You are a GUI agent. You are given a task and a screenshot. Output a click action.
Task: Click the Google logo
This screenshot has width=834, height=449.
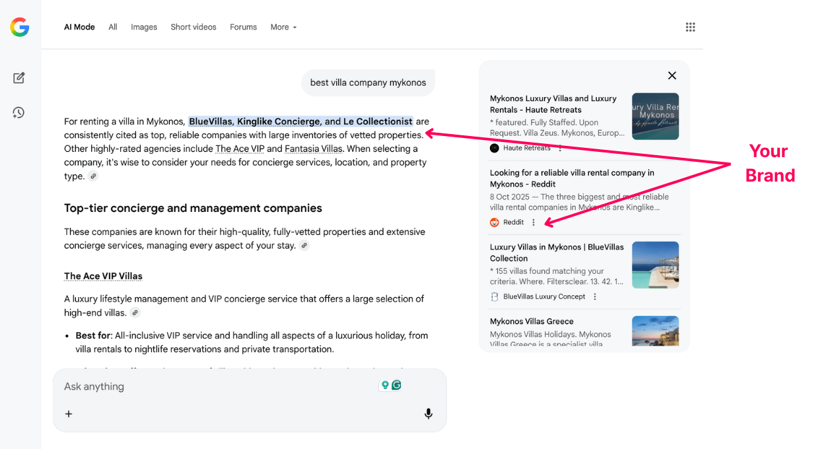click(20, 27)
